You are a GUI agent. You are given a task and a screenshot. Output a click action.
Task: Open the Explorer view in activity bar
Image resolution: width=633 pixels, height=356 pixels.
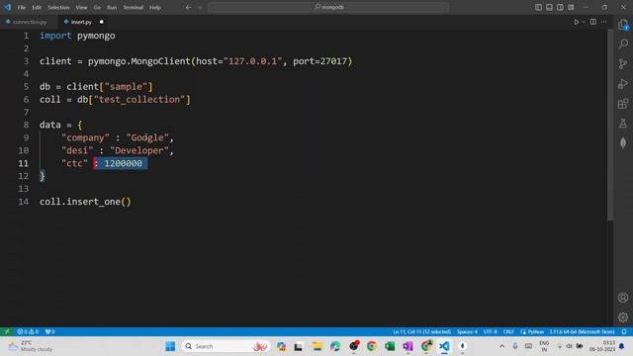pyautogui.click(x=623, y=25)
